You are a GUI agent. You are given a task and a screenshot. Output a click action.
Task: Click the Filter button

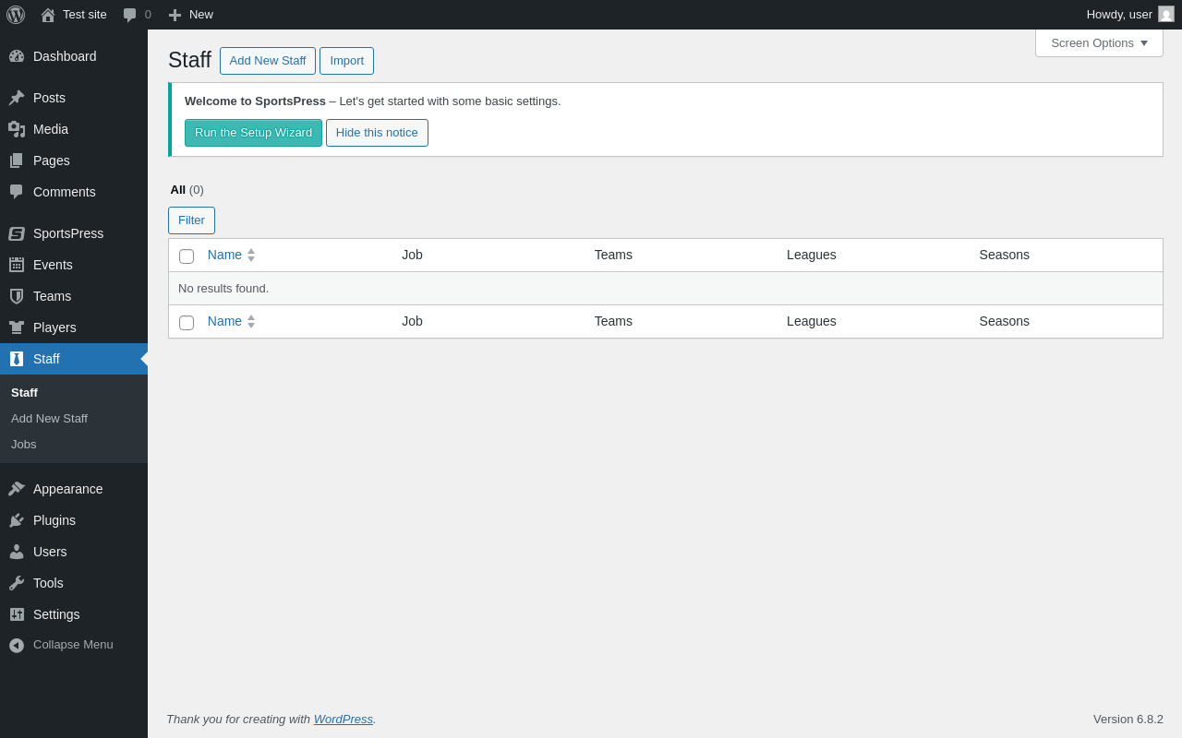(191, 220)
